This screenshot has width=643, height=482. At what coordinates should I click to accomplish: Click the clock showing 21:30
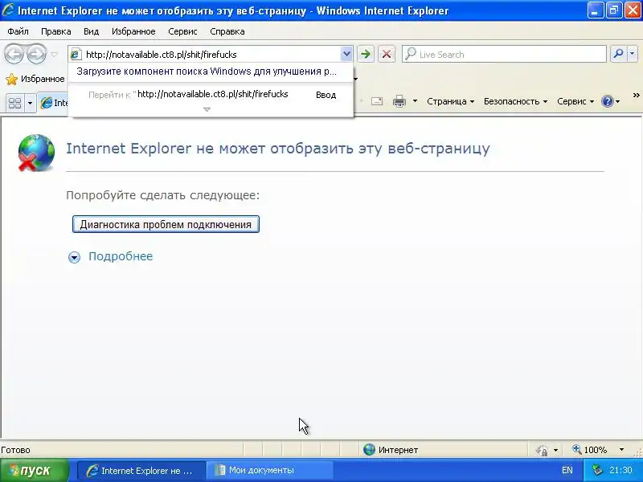tap(620, 470)
